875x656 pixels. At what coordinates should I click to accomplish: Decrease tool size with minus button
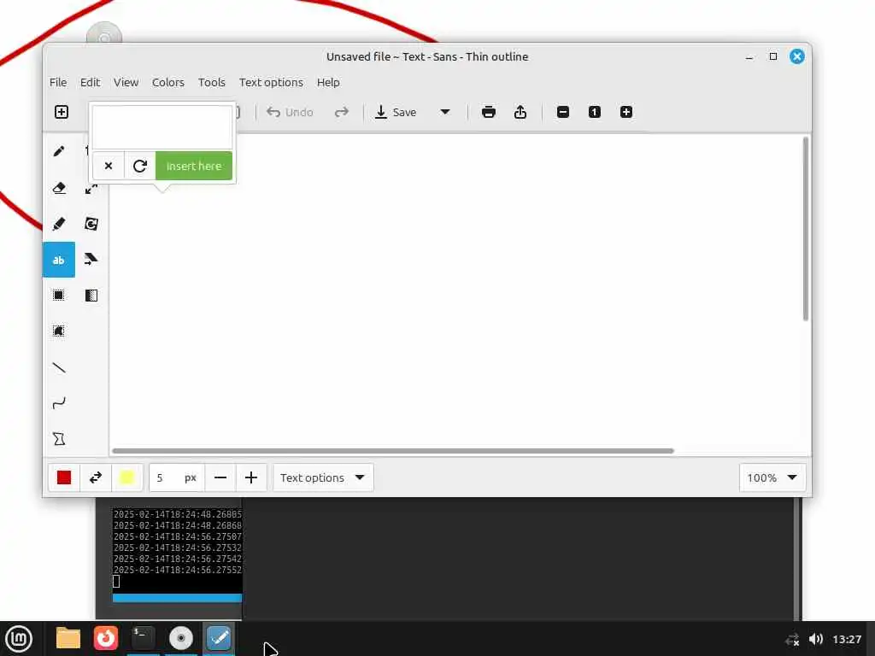tap(220, 477)
